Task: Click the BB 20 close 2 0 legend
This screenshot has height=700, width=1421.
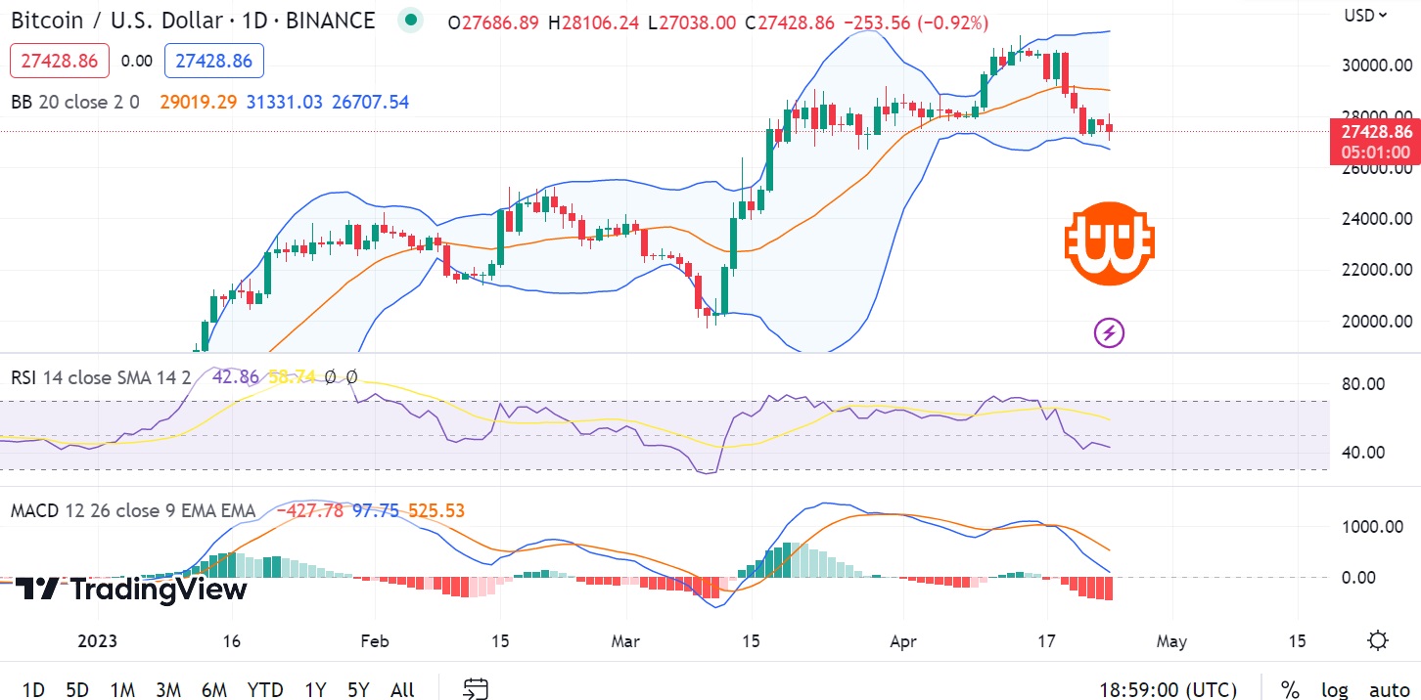Action: (x=75, y=102)
